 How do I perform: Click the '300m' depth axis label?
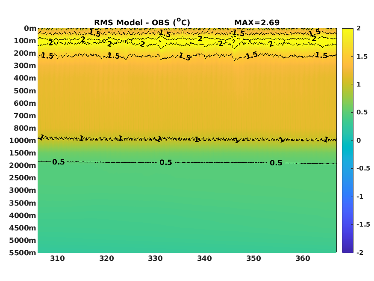25,66
